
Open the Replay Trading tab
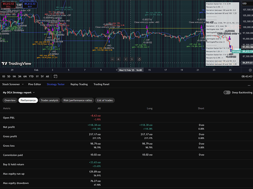[x=79, y=84]
